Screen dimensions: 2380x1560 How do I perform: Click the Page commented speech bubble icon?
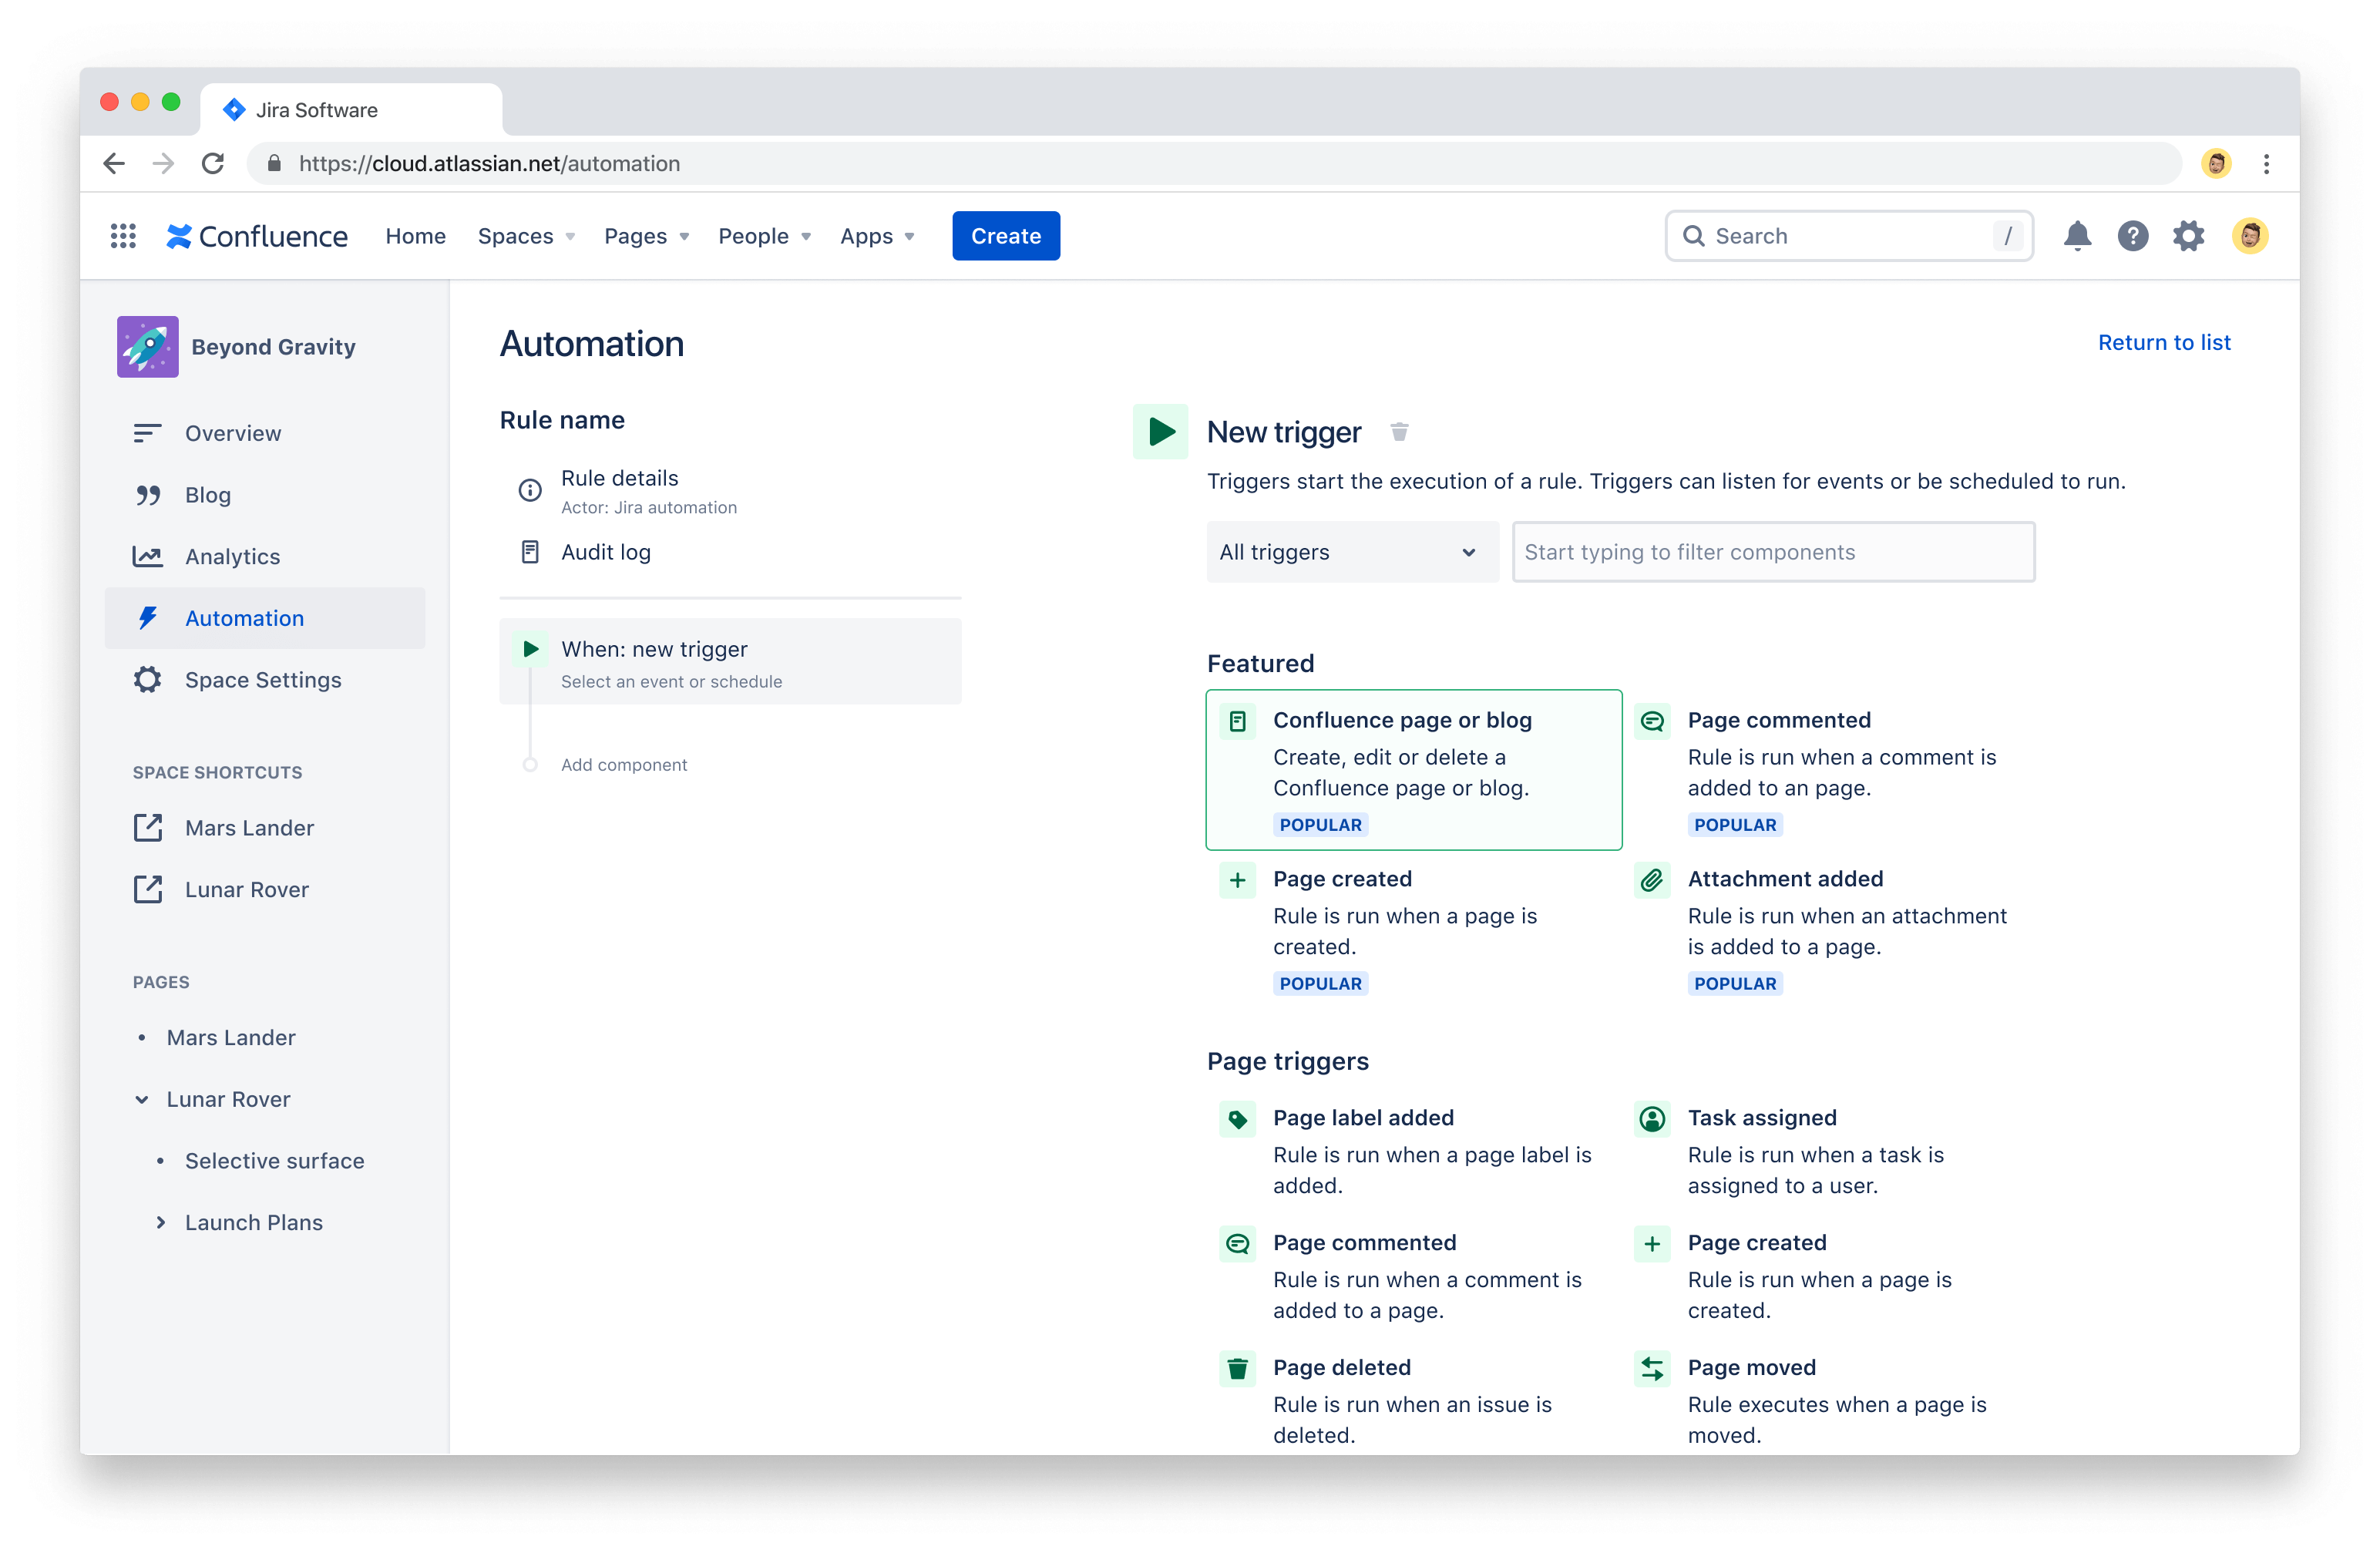[1649, 721]
